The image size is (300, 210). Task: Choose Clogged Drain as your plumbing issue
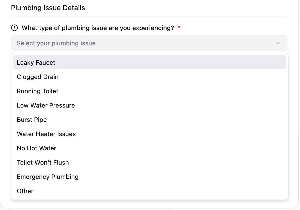(x=38, y=77)
